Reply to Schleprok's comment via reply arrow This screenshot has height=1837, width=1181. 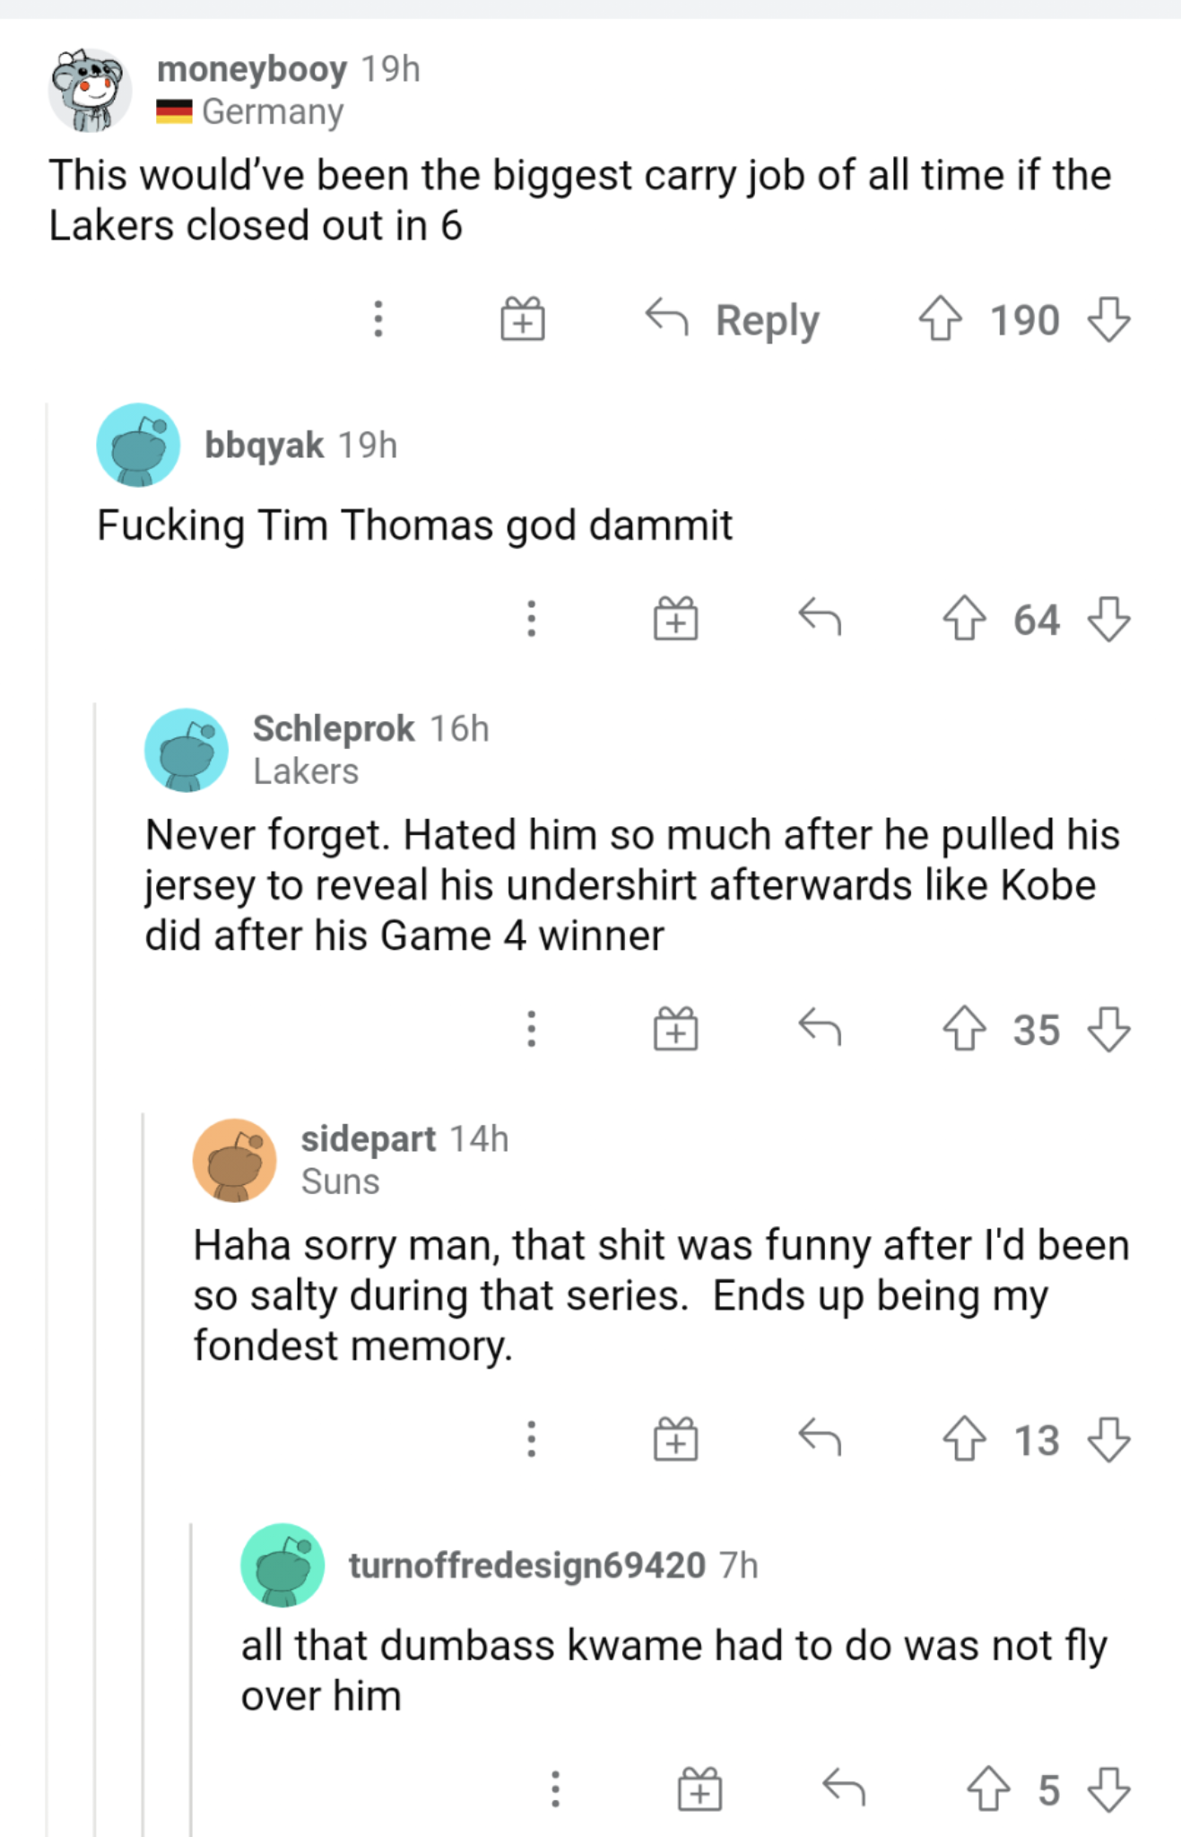pos(821,1030)
